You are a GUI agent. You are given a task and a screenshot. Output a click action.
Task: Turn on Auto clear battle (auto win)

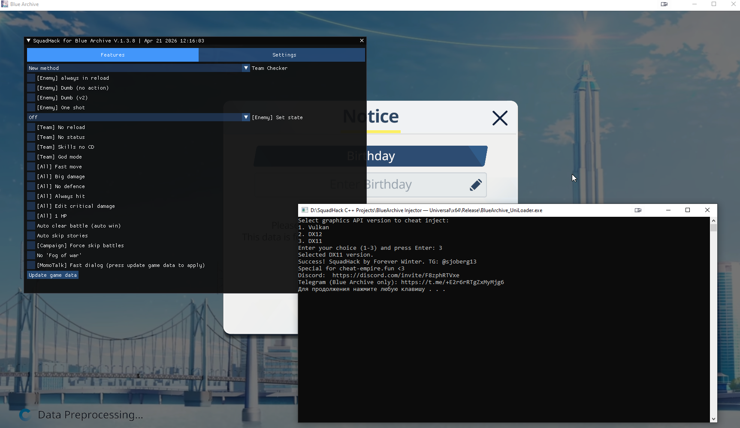click(x=31, y=226)
